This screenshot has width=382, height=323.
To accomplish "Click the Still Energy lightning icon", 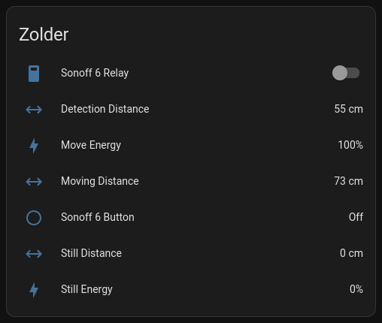I will click(34, 290).
